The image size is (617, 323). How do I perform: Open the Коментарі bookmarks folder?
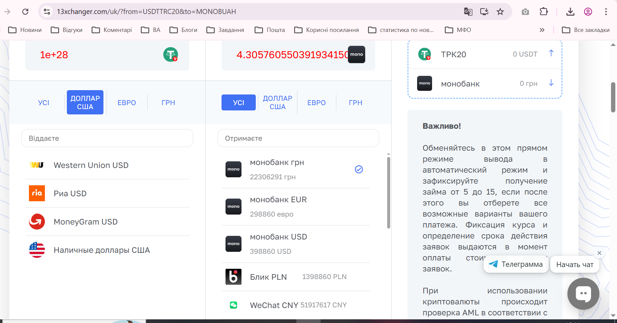click(112, 30)
